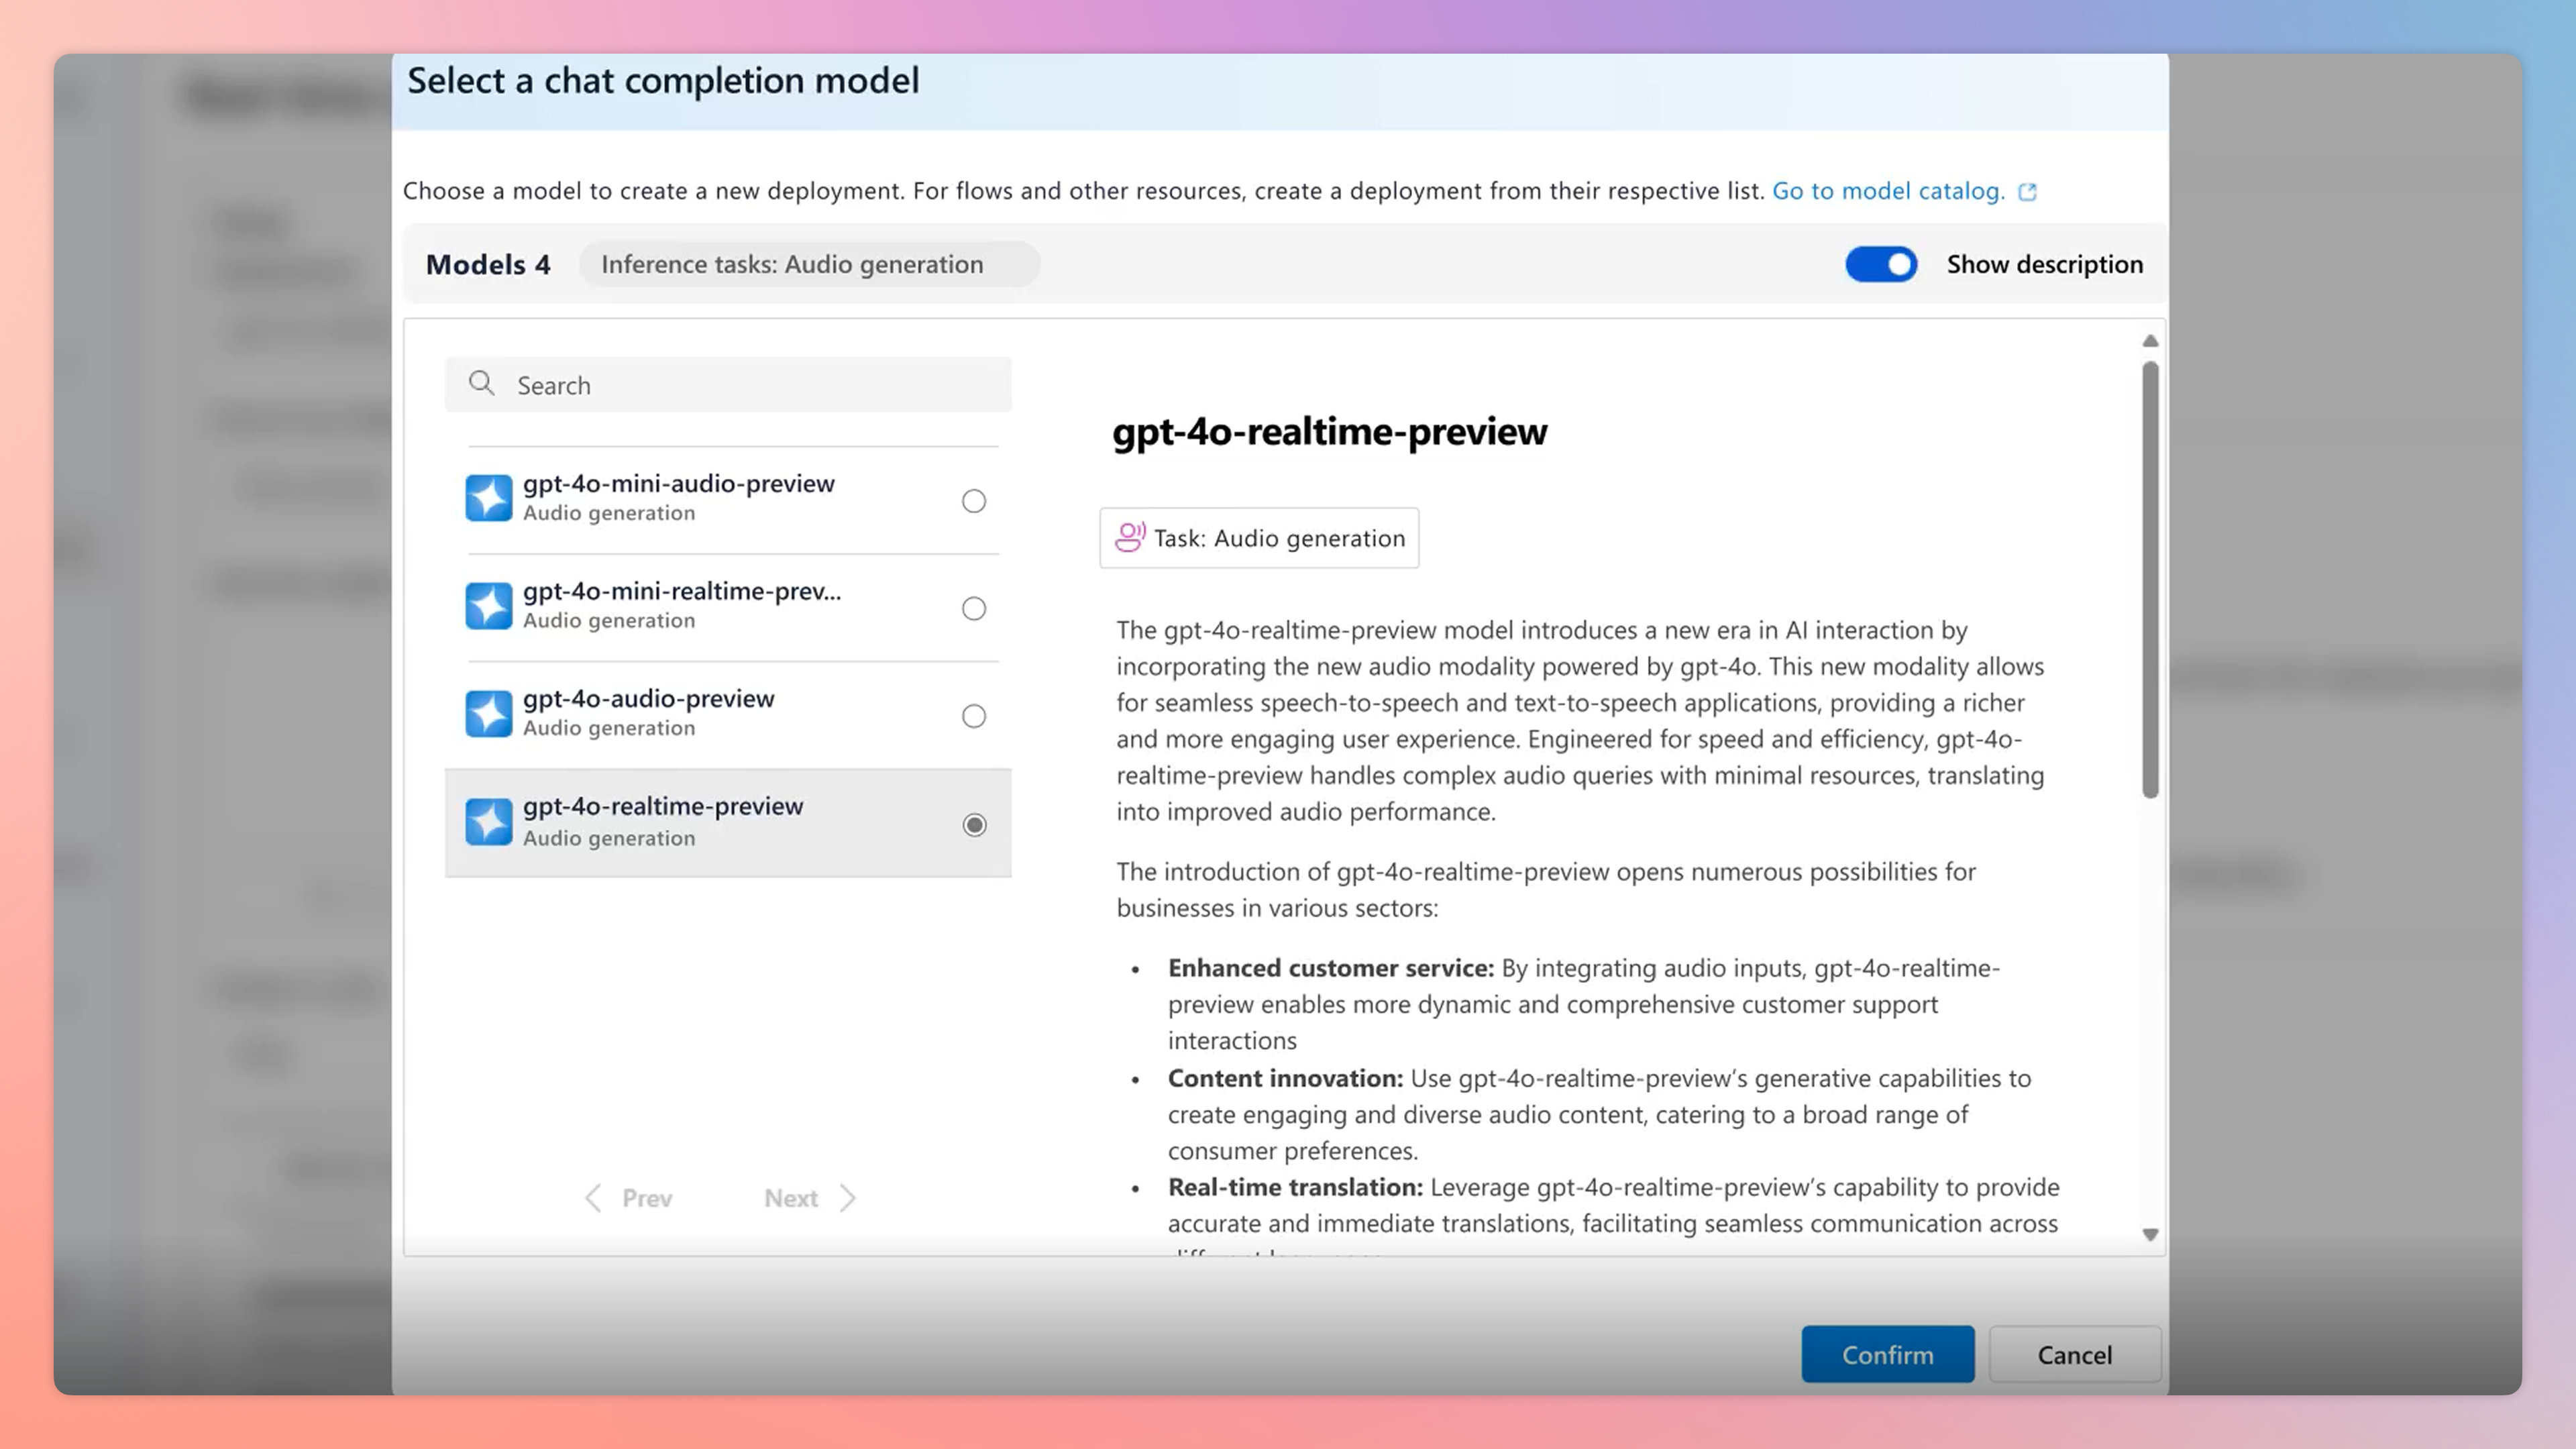Confirm the selected model
This screenshot has width=2576, height=1449.
click(x=1888, y=1354)
